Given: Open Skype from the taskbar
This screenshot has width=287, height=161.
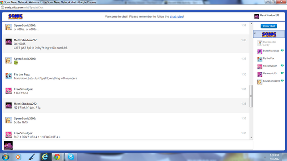Looking at the screenshot, I should tap(71, 157).
